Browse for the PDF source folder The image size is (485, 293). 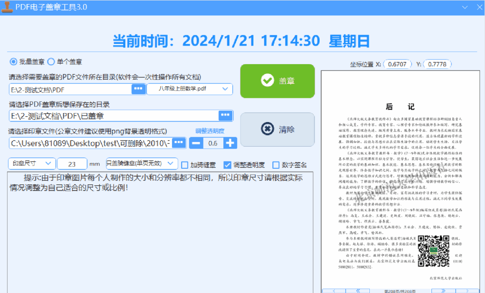(138, 89)
